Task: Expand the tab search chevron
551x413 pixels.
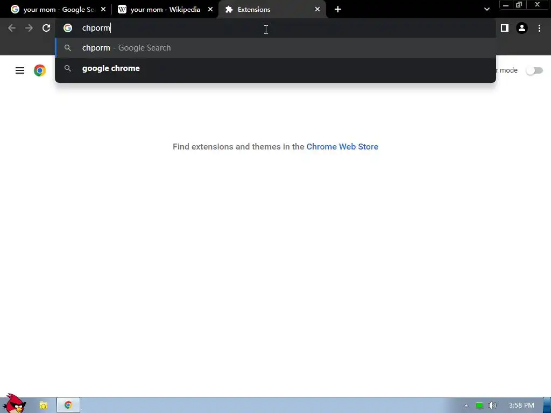Action: (x=486, y=10)
